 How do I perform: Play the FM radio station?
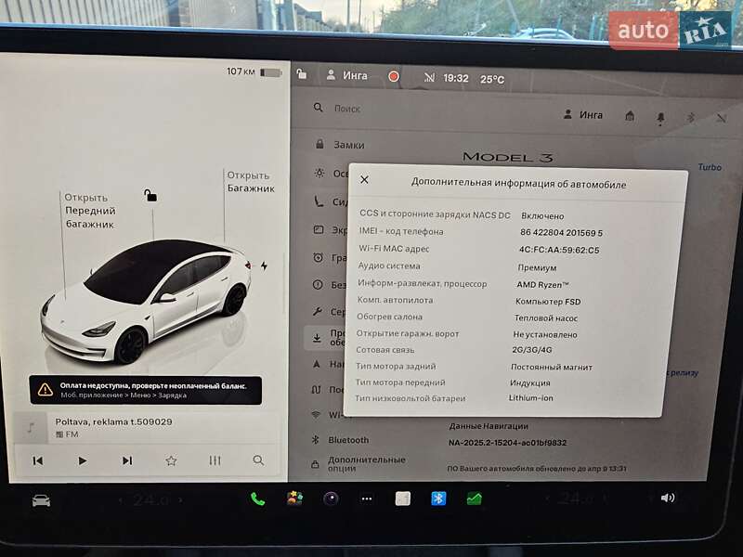[x=82, y=460]
